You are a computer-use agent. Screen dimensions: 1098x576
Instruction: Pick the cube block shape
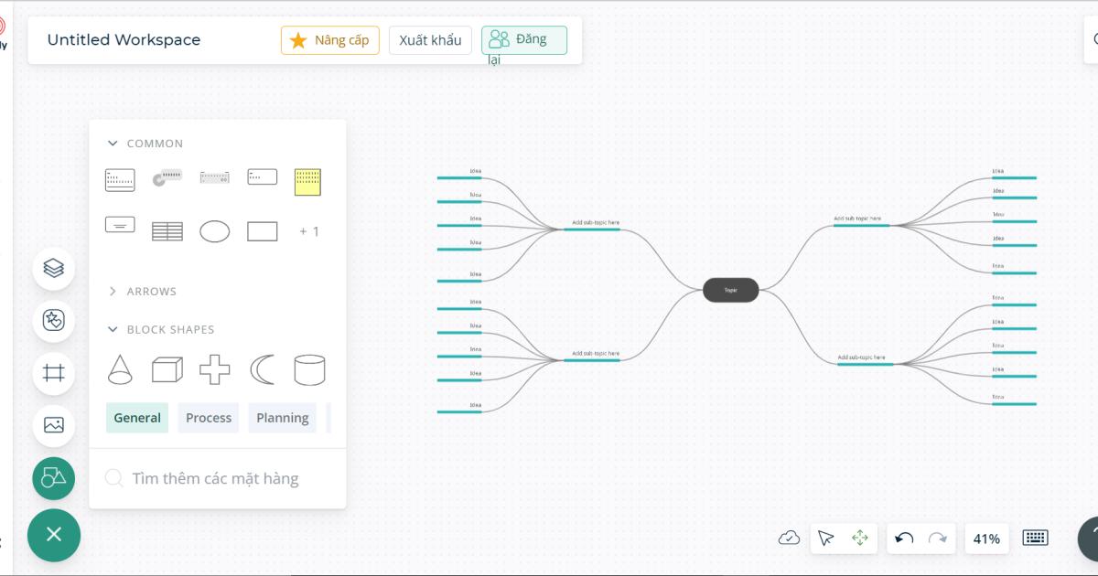(167, 369)
